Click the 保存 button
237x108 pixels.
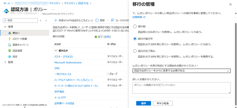[144, 103]
